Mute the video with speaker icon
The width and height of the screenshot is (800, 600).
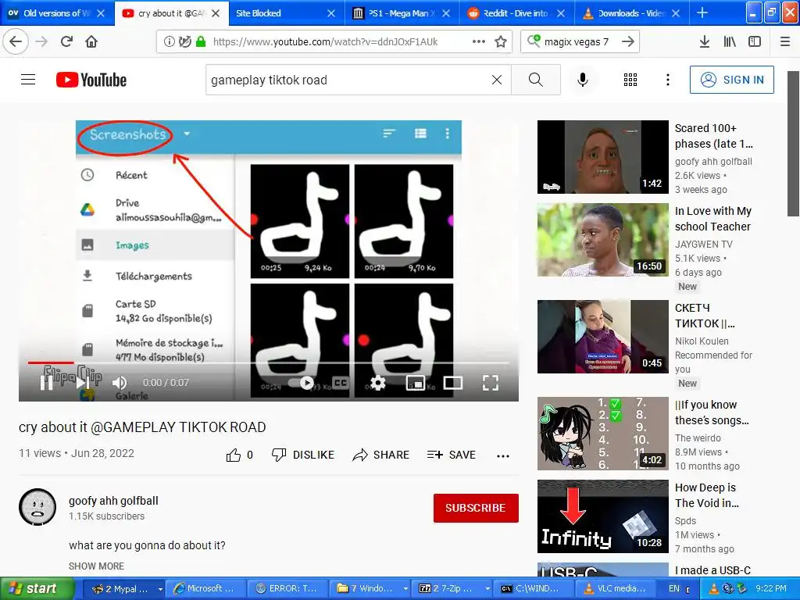[120, 383]
